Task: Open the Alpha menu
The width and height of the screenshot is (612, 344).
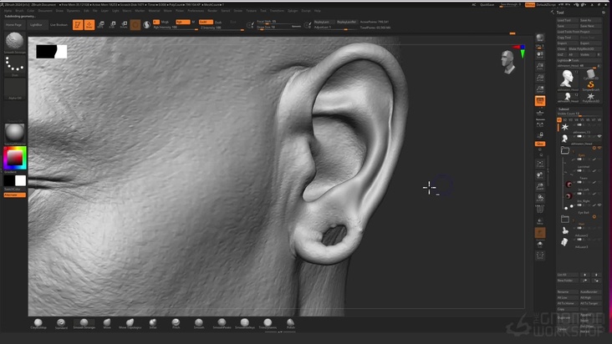Action: pyautogui.click(x=8, y=11)
